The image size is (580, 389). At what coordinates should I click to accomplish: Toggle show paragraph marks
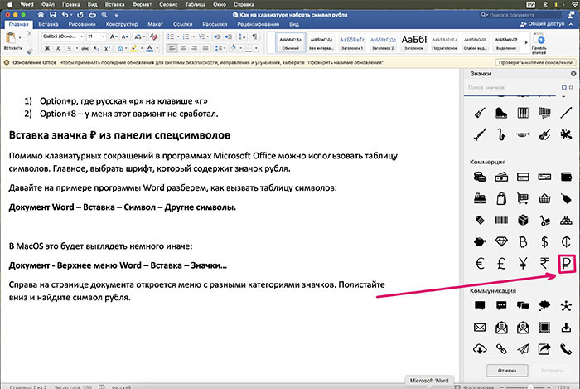(254, 36)
